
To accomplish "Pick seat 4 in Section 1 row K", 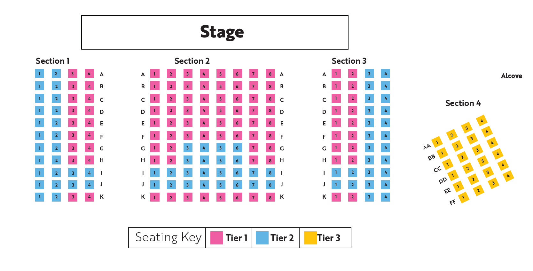I will (x=89, y=197).
